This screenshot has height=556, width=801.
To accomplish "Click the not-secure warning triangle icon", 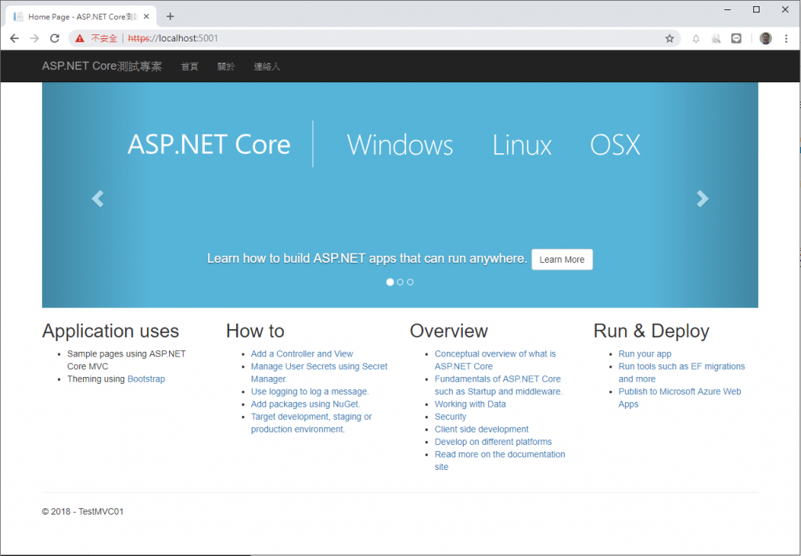I will pyautogui.click(x=80, y=38).
